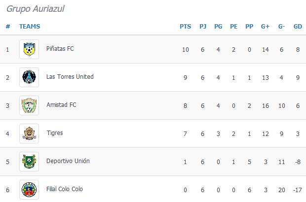Click the Deportivo Unión crest
The image size is (306, 202).
[x=29, y=162]
